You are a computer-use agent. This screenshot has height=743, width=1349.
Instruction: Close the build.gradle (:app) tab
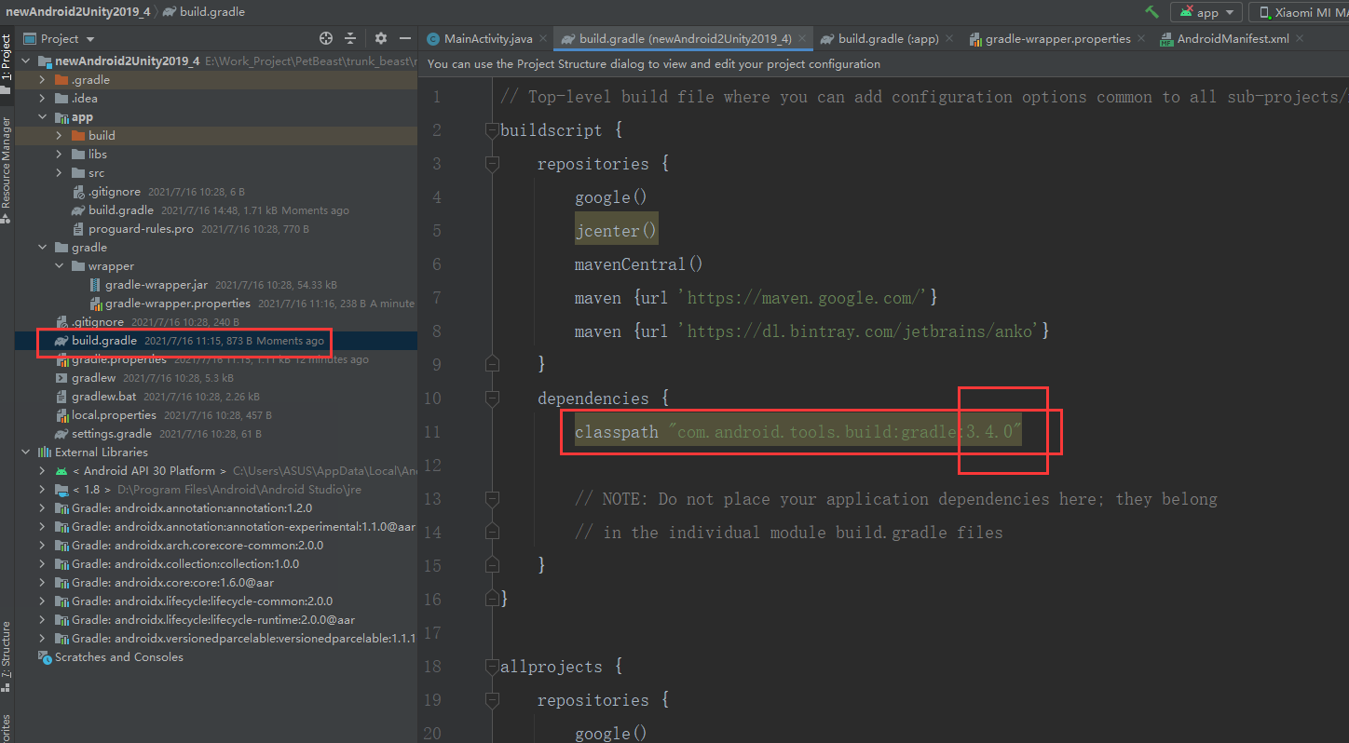click(948, 38)
